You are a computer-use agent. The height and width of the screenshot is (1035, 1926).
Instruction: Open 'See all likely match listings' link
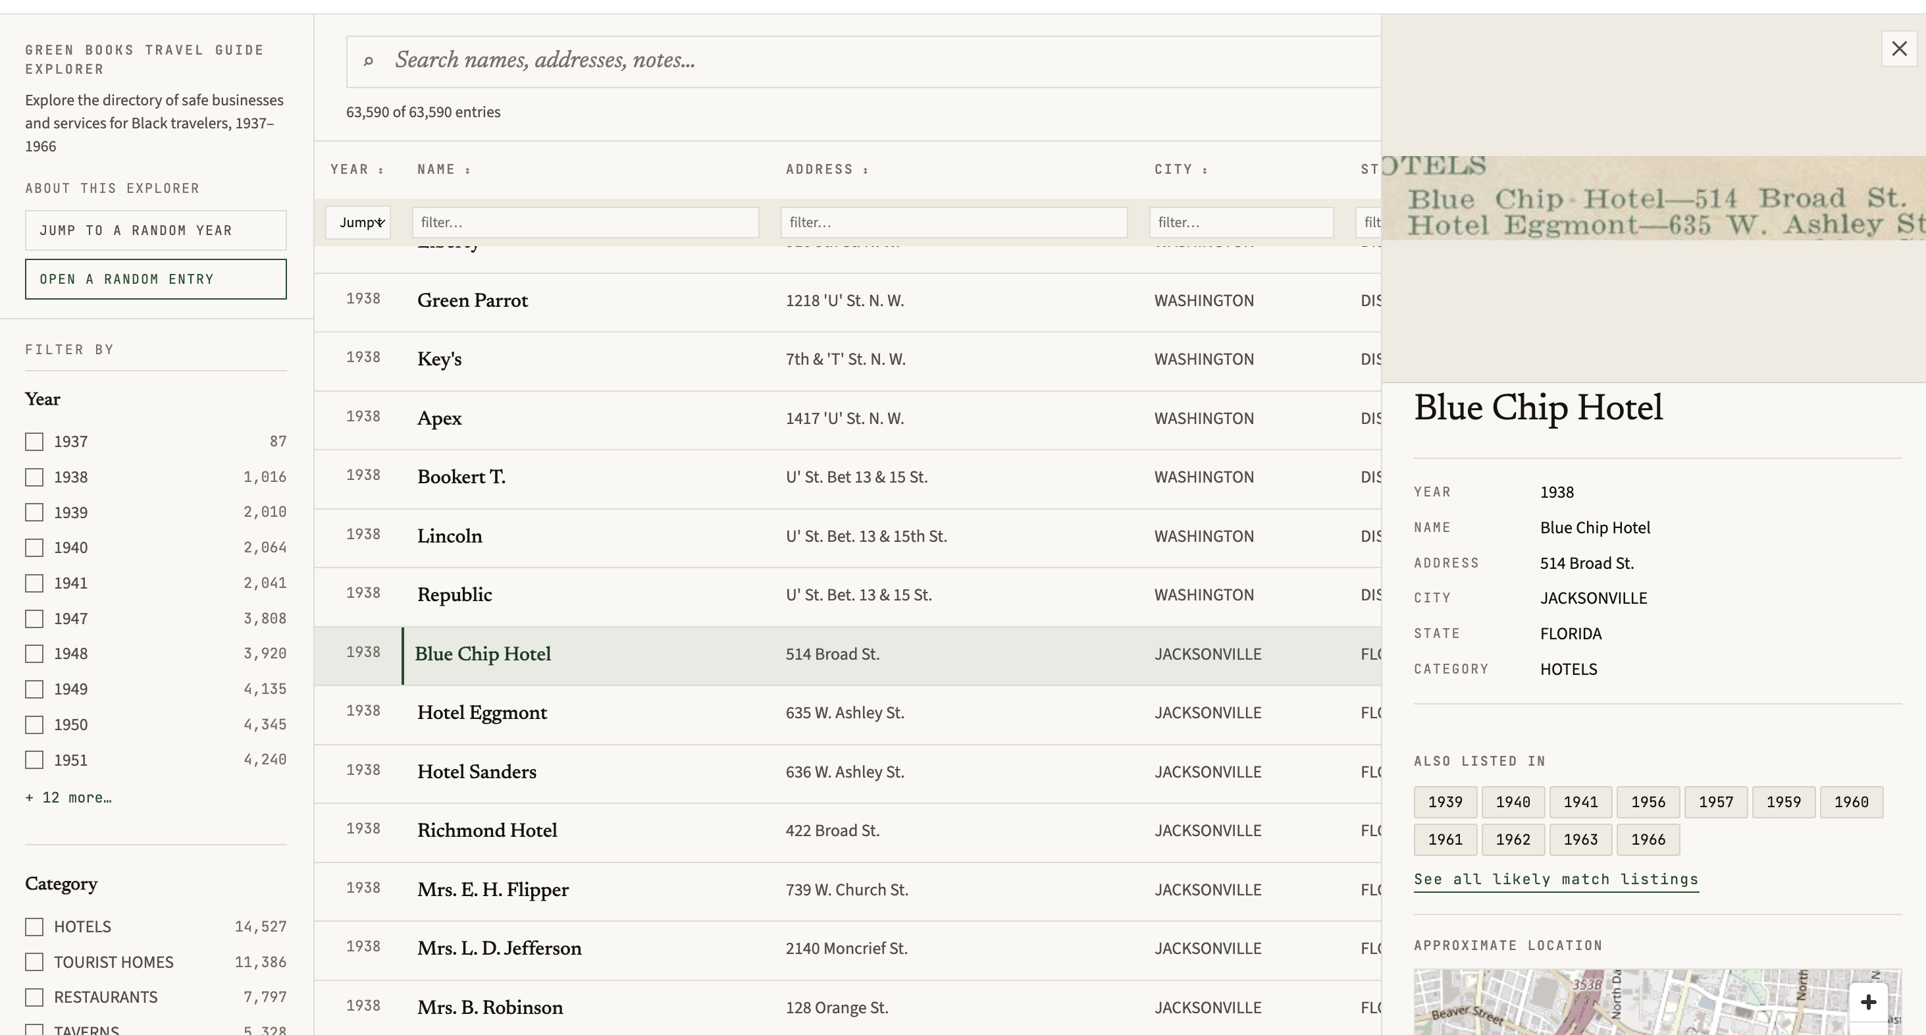pos(1556,880)
